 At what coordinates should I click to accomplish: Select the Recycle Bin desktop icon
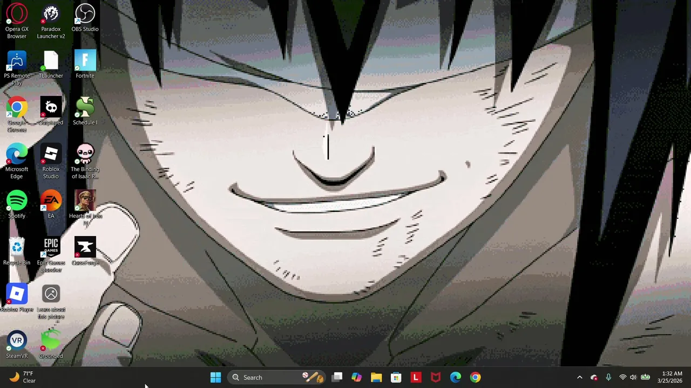tap(17, 252)
